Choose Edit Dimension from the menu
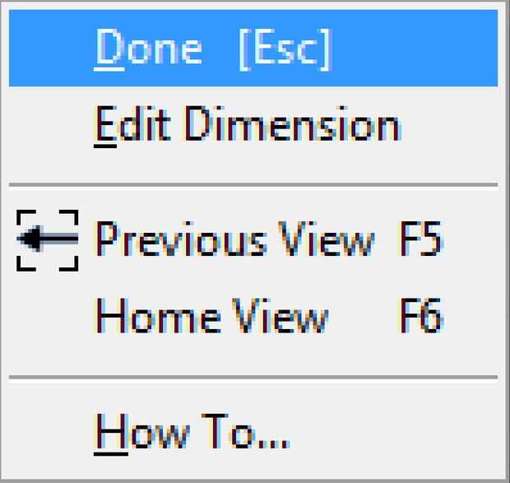510x483 pixels. pyautogui.click(x=247, y=125)
